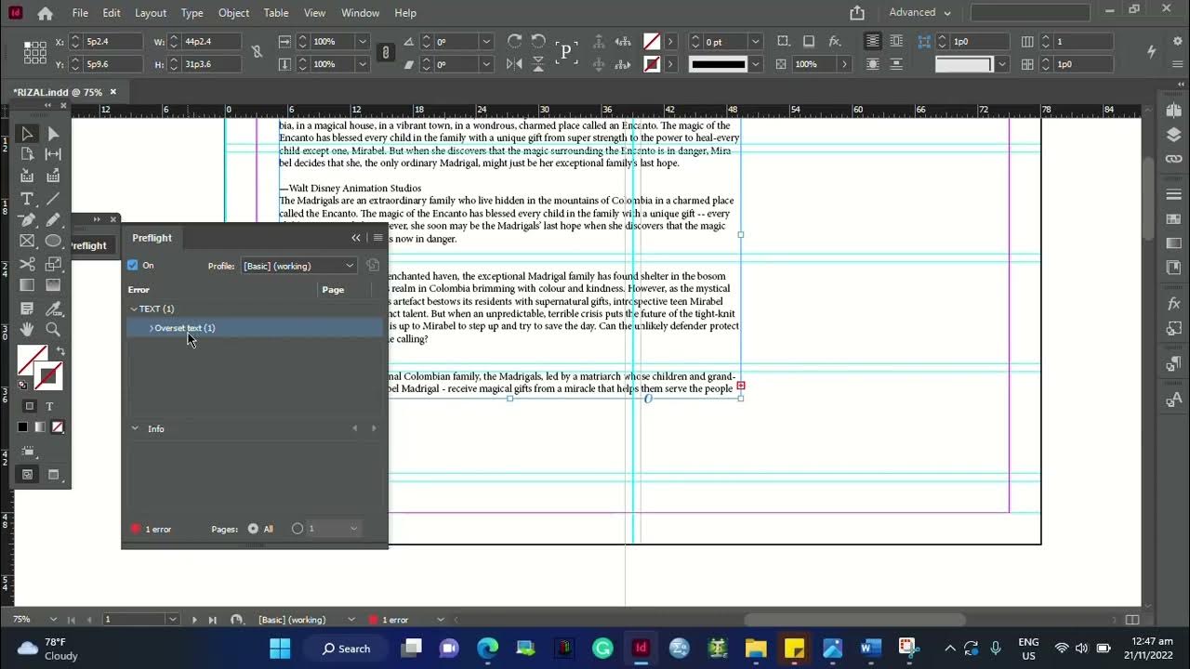Click the Apply None swatch button
Screen dimensions: 1190x669
58,427
